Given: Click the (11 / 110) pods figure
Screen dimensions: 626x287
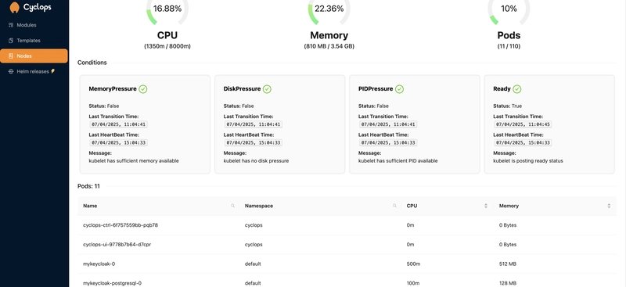Looking at the screenshot, I should pos(509,46).
